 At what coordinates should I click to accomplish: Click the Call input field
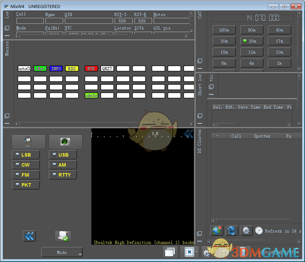pyautogui.click(x=29, y=21)
